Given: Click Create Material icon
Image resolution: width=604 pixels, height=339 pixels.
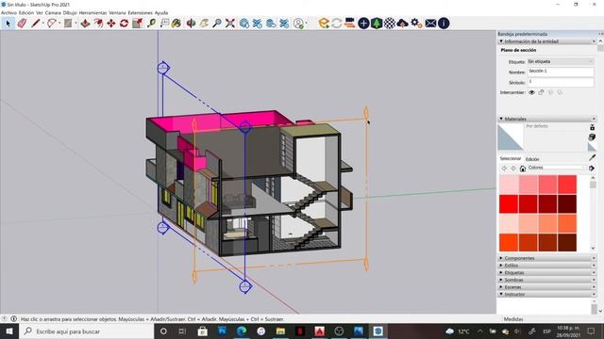Looking at the screenshot, I should (592, 137).
